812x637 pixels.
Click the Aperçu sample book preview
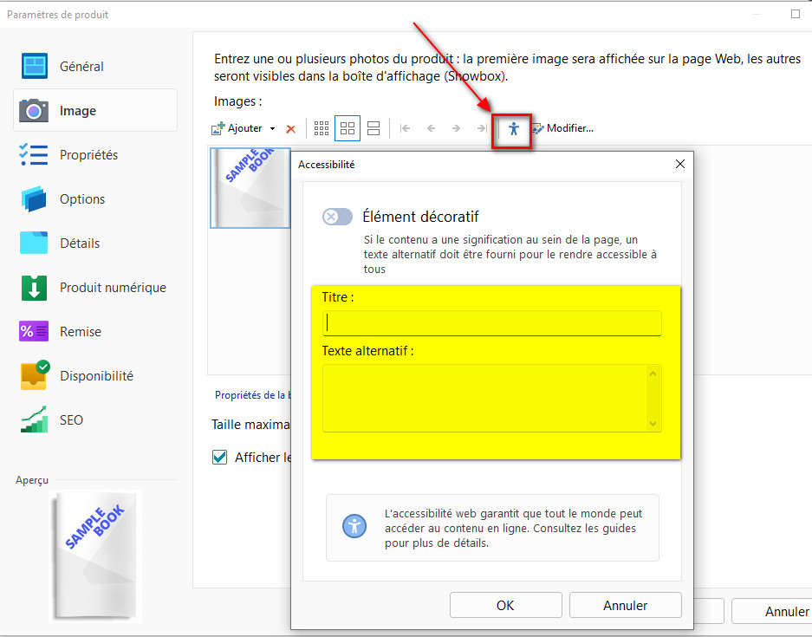(x=95, y=556)
